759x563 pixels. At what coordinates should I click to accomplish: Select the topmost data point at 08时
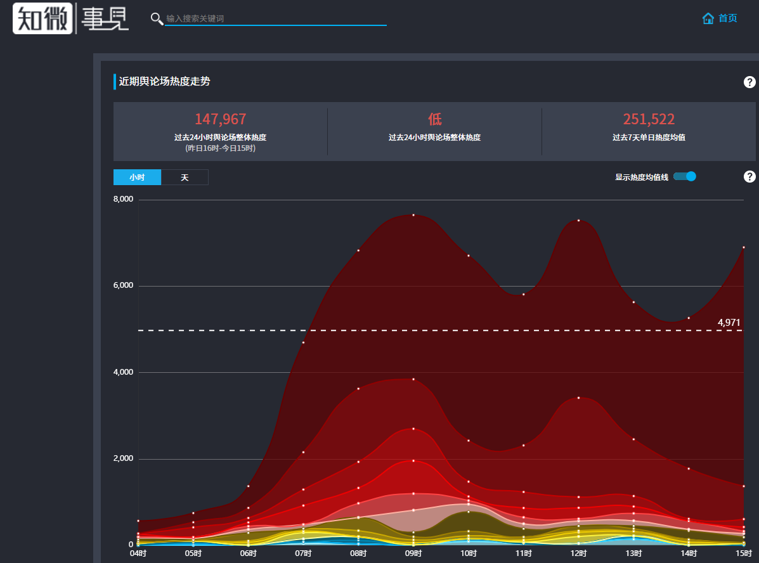[x=358, y=250]
